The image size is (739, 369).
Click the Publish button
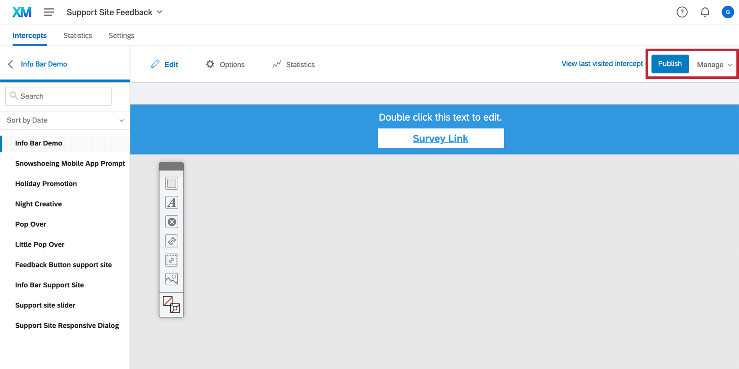click(670, 64)
